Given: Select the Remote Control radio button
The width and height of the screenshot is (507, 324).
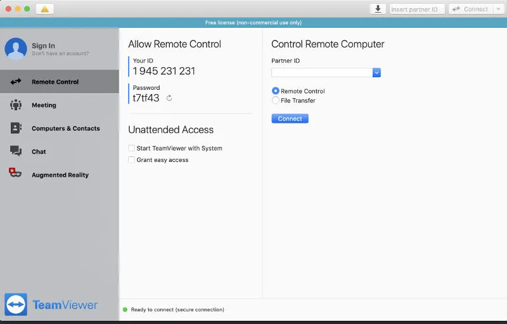Looking at the screenshot, I should pyautogui.click(x=276, y=91).
